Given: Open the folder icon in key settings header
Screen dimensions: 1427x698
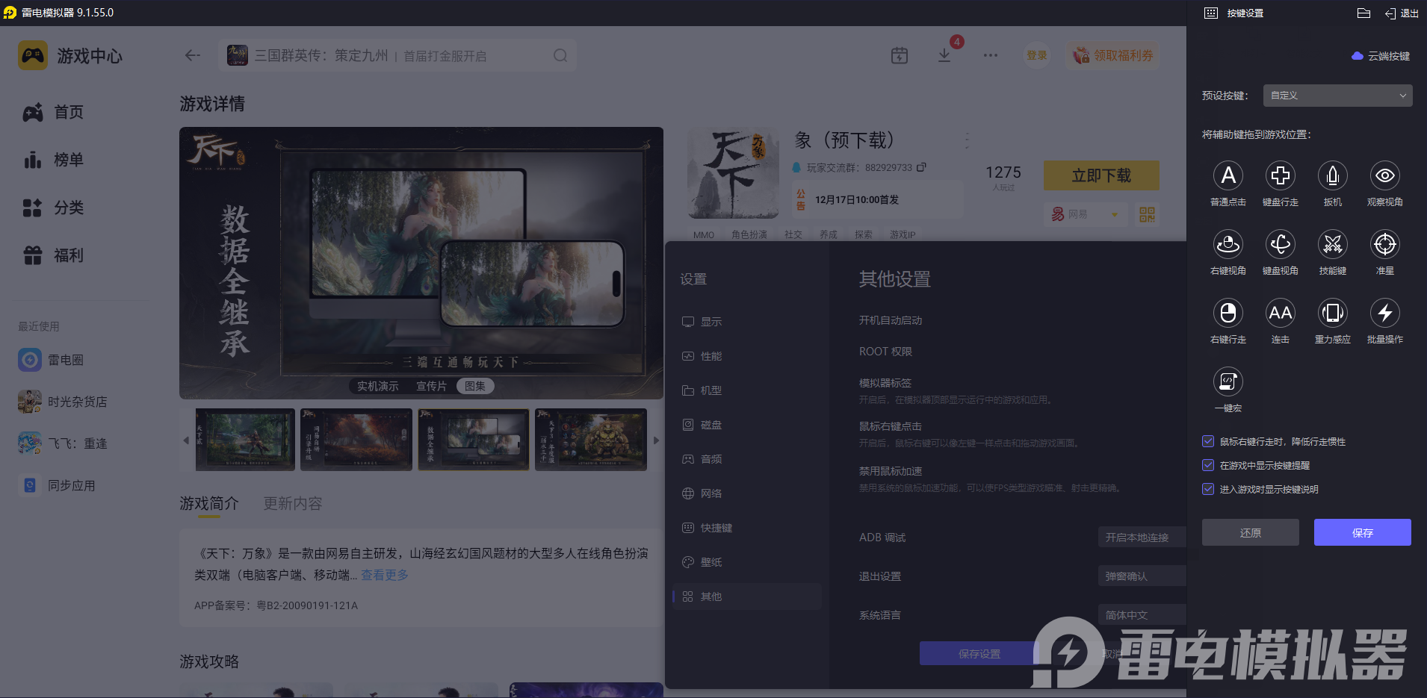Looking at the screenshot, I should (1363, 13).
